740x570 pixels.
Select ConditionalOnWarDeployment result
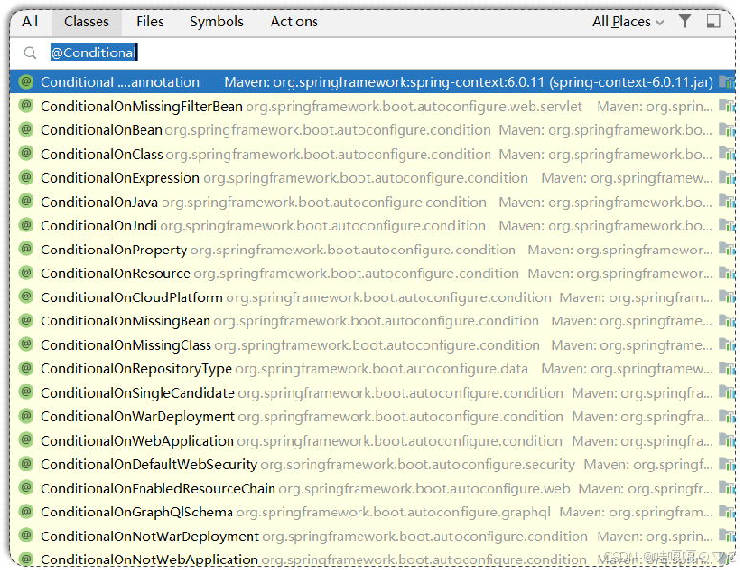372,417
